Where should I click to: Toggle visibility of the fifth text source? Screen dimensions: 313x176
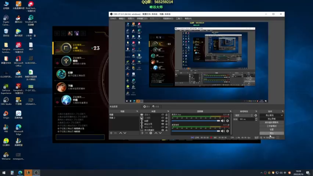pyautogui.click(x=163, y=127)
